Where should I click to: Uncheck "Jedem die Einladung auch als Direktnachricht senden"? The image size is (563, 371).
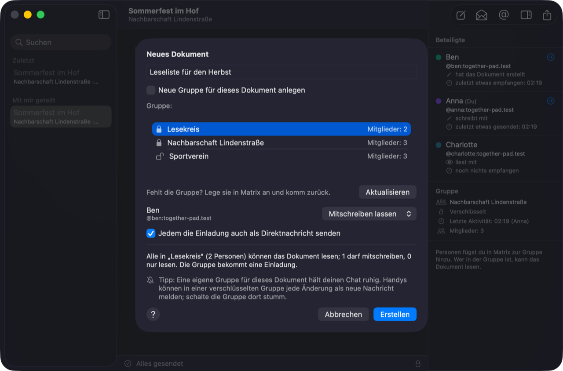click(151, 233)
